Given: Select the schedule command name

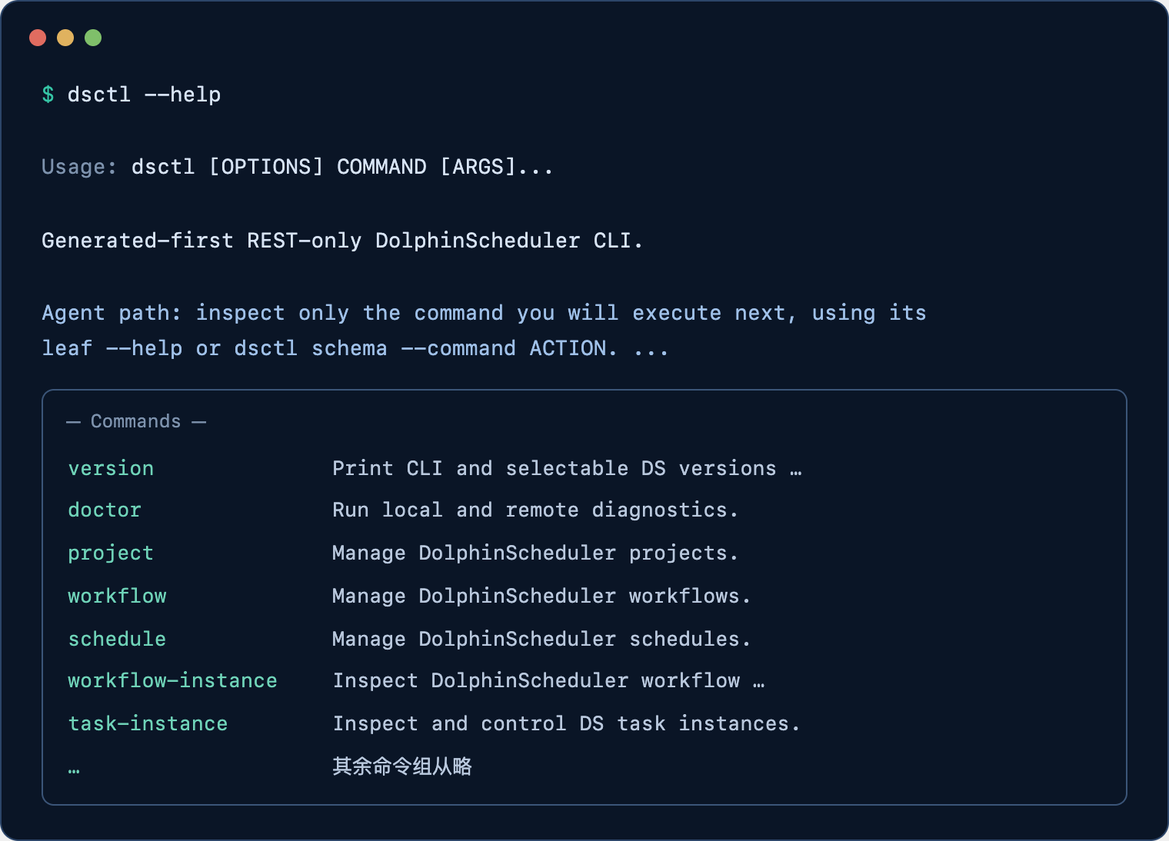Looking at the screenshot, I should coord(117,639).
